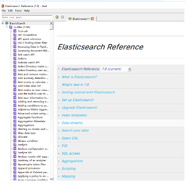
Task: Select Active Directory realm tree item
Action: pyautogui.click(x=33, y=66)
